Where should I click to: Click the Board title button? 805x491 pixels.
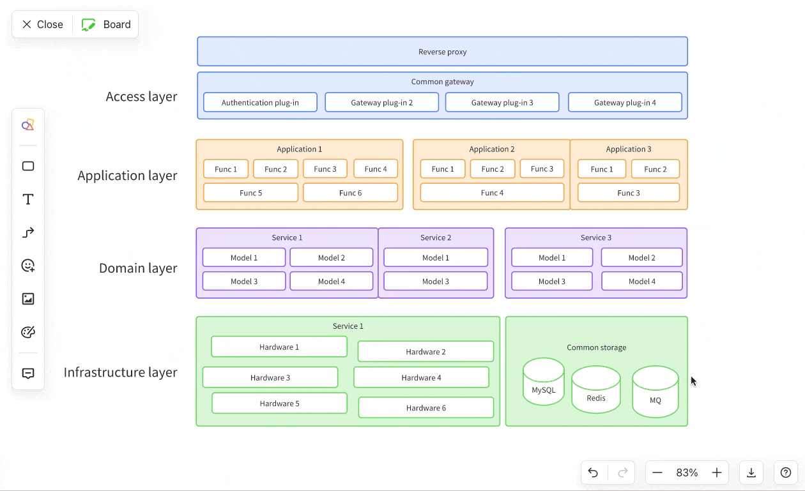pyautogui.click(x=106, y=24)
